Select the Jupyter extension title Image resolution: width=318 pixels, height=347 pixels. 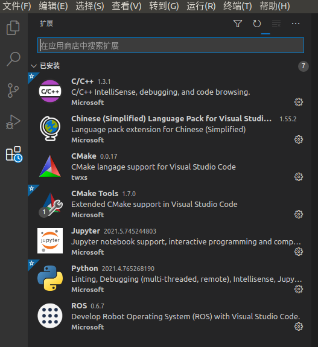coord(86,231)
